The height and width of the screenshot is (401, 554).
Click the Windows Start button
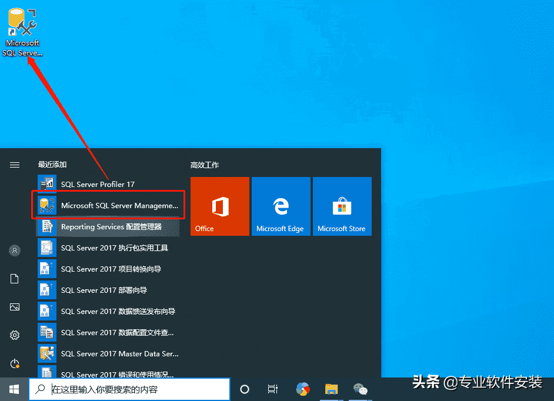[14, 389]
